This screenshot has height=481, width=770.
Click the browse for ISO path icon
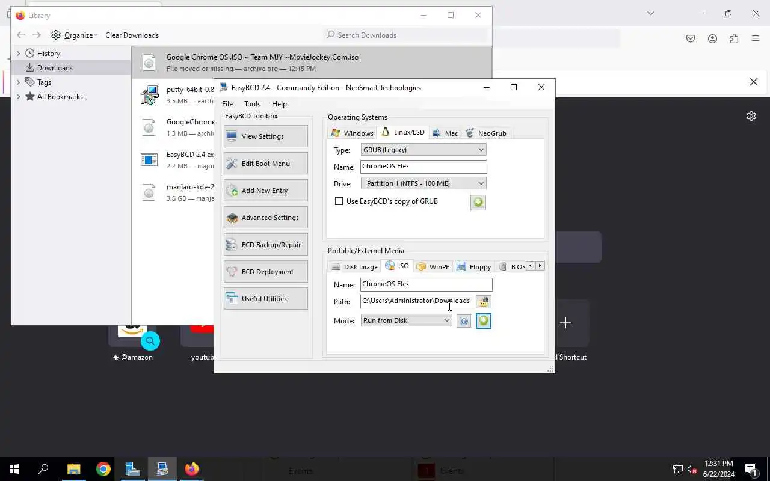click(483, 302)
